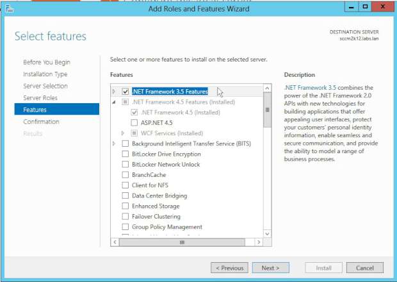The height and width of the screenshot is (282, 397).
Task: Click the Next button
Action: pos(270,268)
